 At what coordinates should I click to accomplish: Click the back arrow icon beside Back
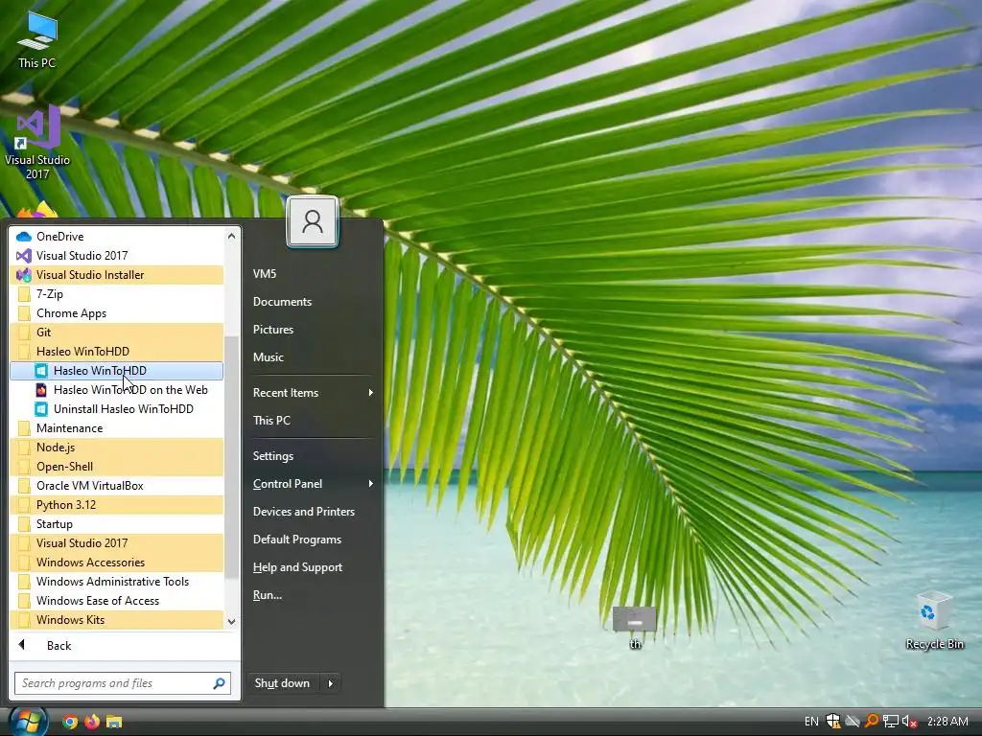22,645
